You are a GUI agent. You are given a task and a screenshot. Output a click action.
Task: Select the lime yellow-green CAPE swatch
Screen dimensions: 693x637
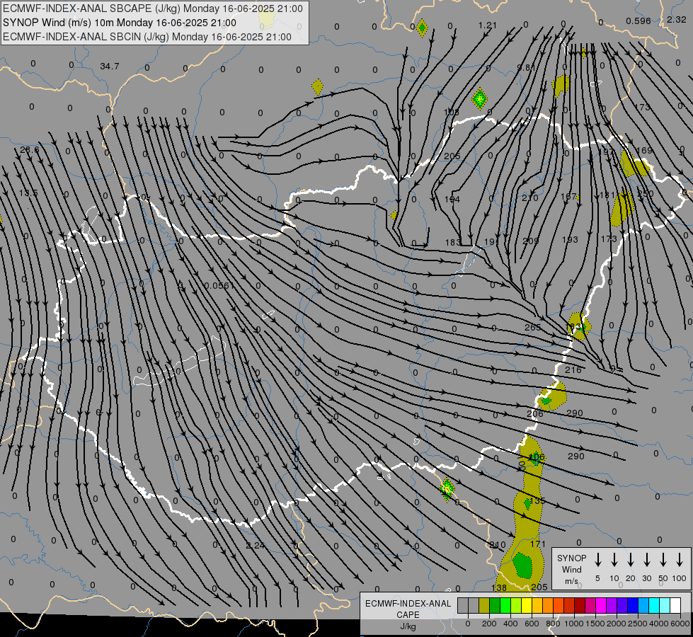pos(516,606)
